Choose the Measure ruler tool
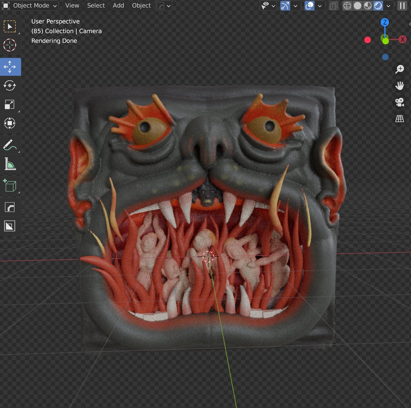The image size is (411, 408). [10, 164]
